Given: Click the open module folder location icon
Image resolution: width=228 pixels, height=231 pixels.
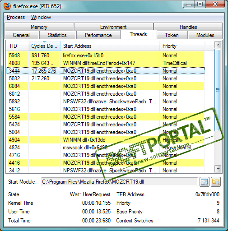Looking at the screenshot, I should (x=216, y=182).
